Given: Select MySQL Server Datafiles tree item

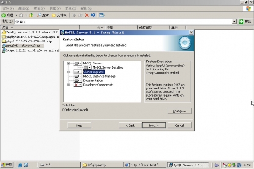Looking at the screenshot, I should [x=108, y=68].
